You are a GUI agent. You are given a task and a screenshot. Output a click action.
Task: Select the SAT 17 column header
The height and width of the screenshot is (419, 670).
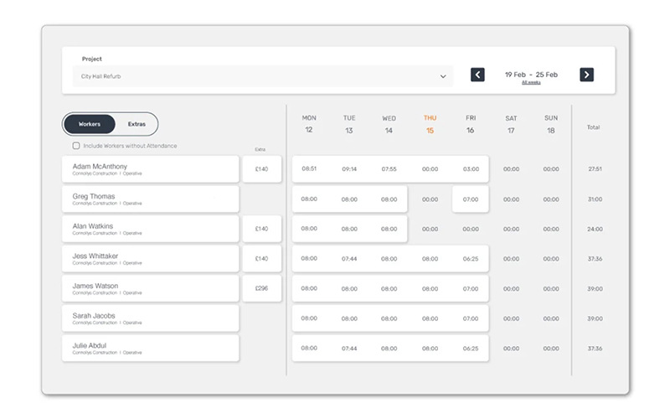click(511, 124)
